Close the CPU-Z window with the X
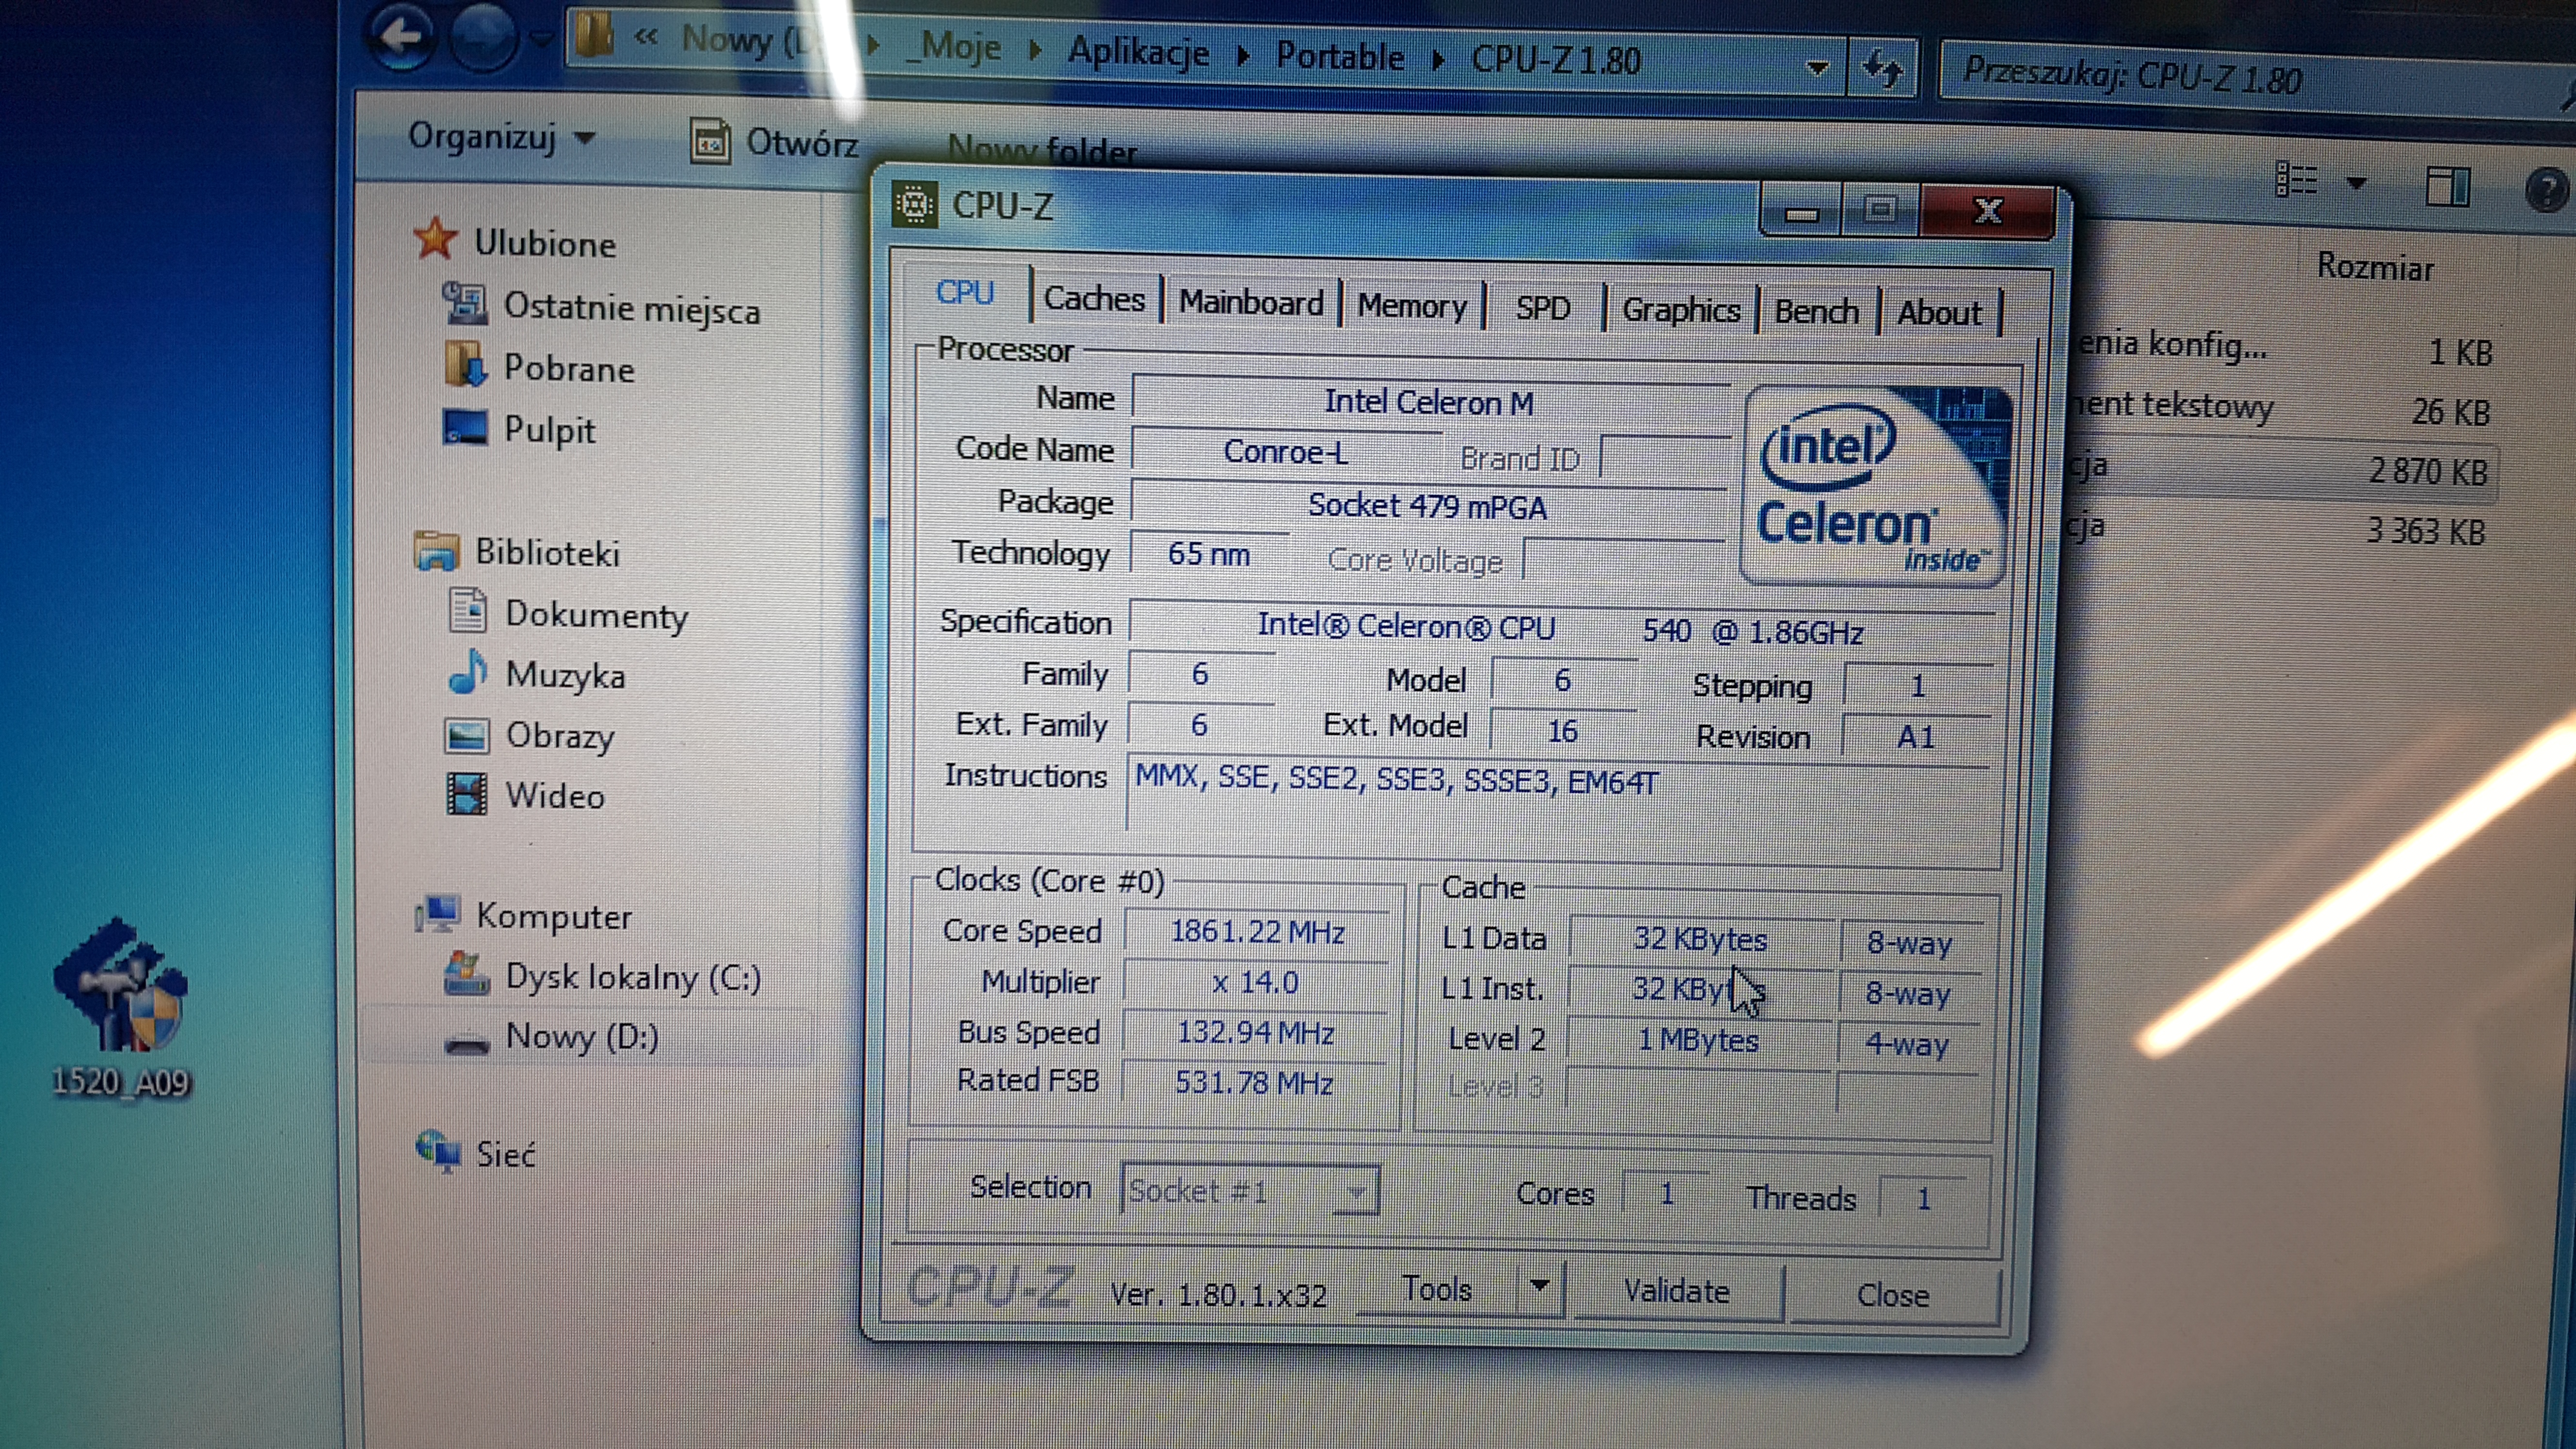 pos(1988,211)
